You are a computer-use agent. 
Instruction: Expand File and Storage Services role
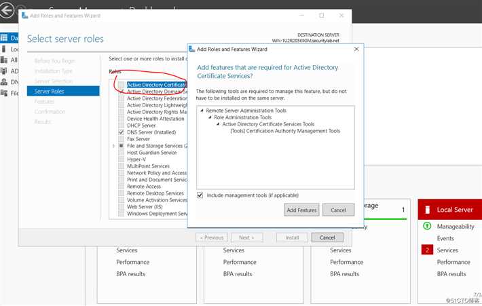point(113,146)
